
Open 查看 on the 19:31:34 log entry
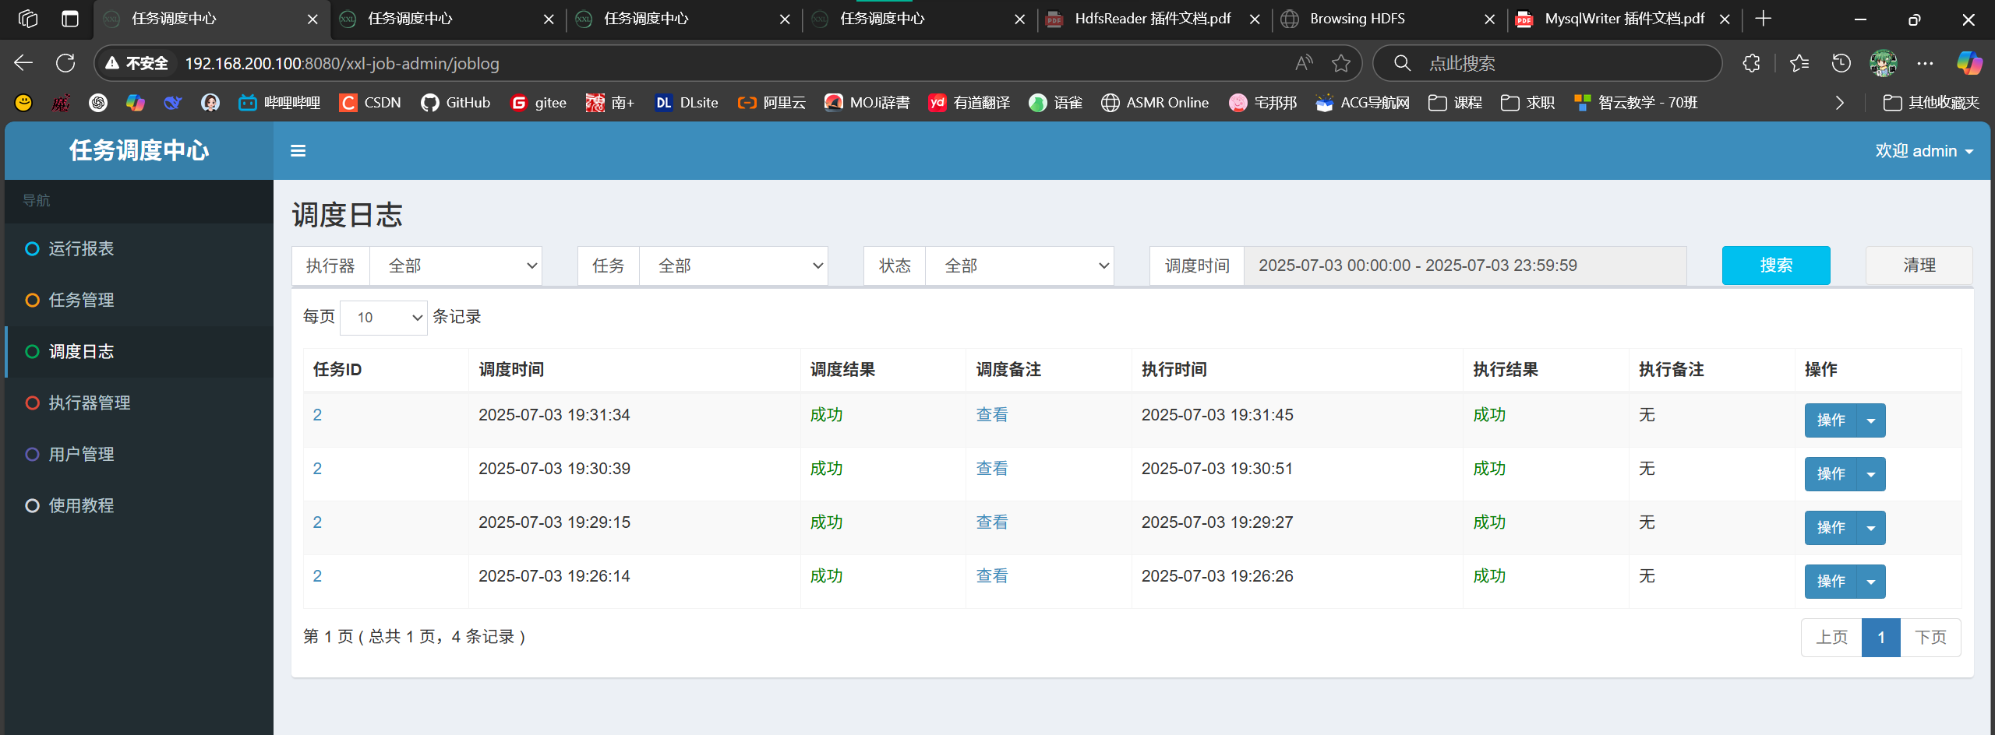[x=991, y=414]
